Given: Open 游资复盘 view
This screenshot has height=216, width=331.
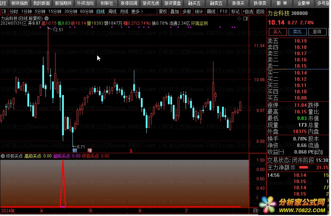Looking at the screenshot, I should coord(172,3).
